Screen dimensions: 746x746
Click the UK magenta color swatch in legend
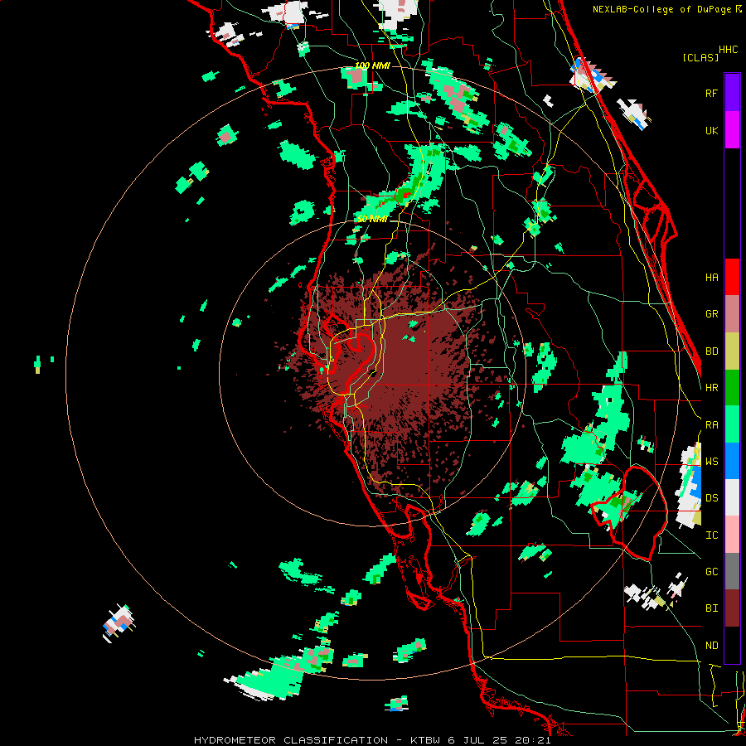coord(732,130)
